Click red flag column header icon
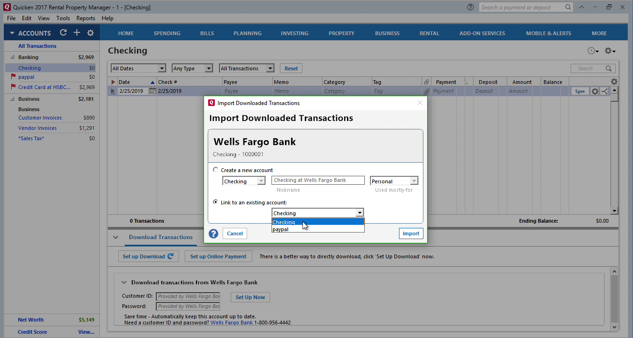Screen dimensions: 633x338 click(x=113, y=82)
